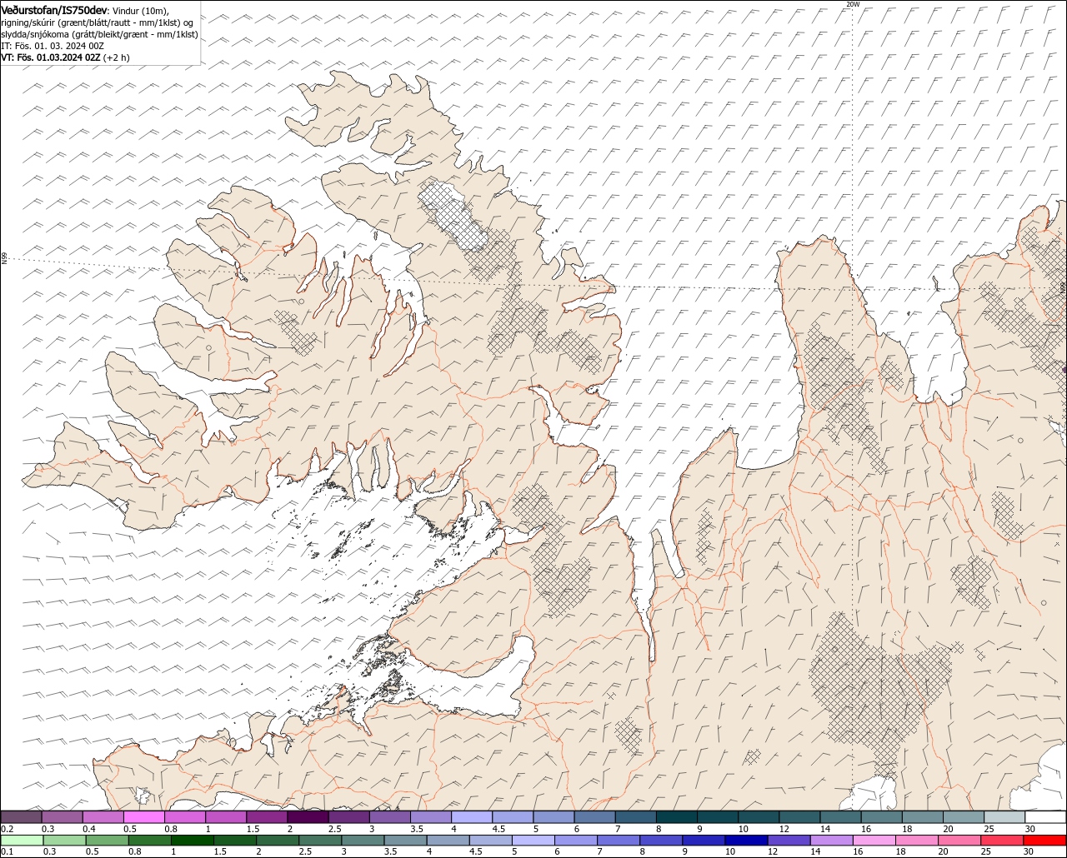The height and width of the screenshot is (858, 1067).
Task: Select the white upper swatch labeled 30
Action: [x=1046, y=817]
